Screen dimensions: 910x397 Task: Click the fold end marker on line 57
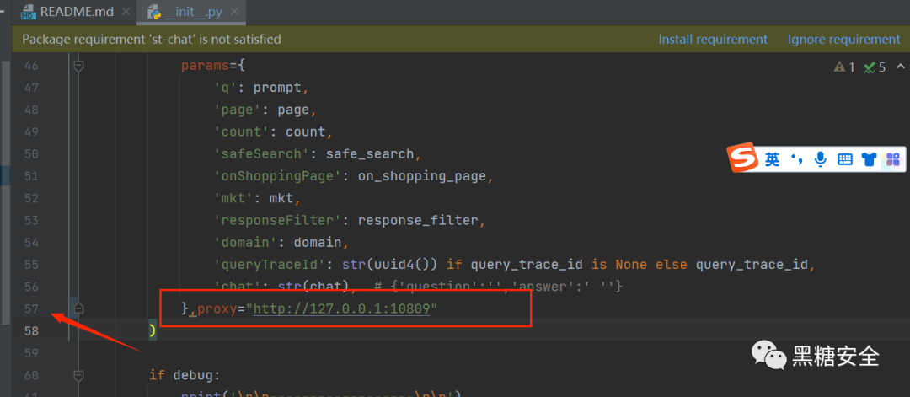click(78, 308)
